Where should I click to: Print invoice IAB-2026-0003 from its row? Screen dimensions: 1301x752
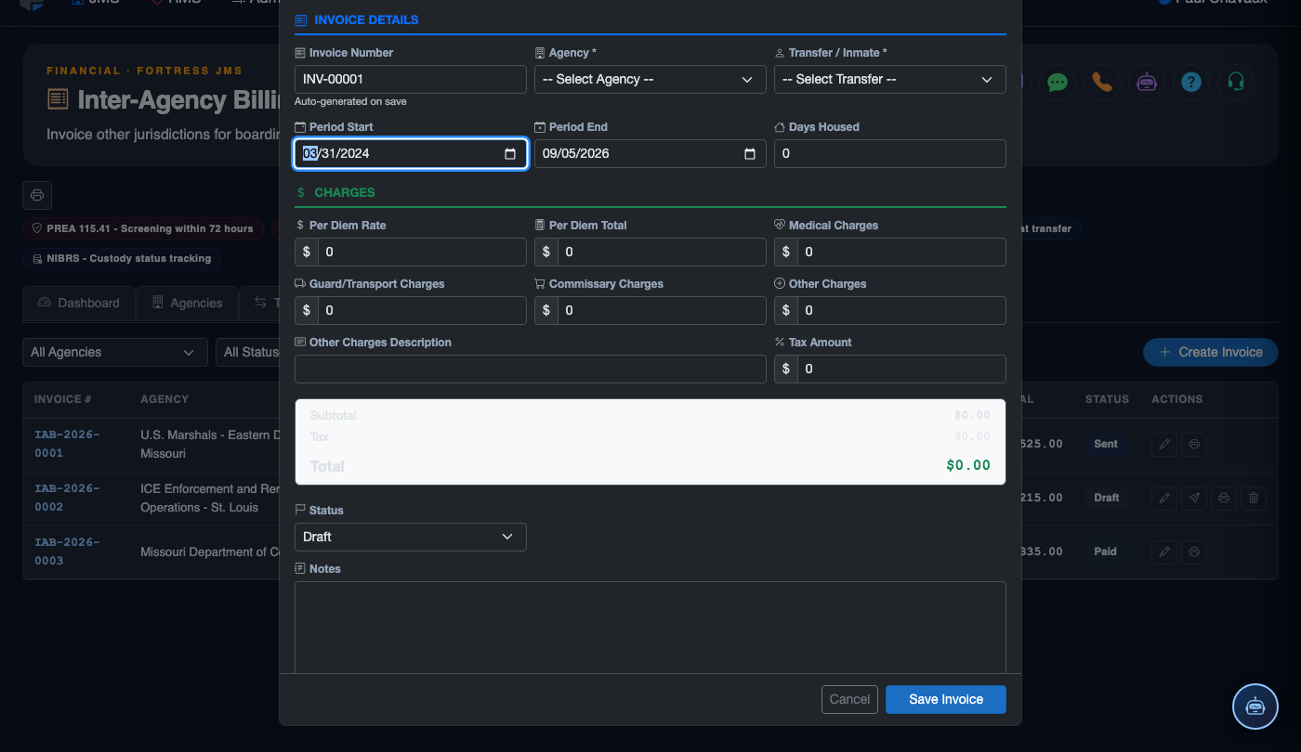1194,552
